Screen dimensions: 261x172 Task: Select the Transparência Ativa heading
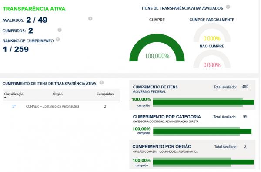click(x=34, y=9)
